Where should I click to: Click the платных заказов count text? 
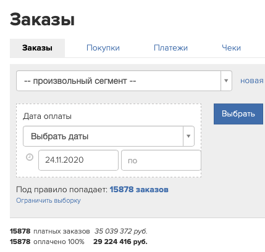point(62,232)
